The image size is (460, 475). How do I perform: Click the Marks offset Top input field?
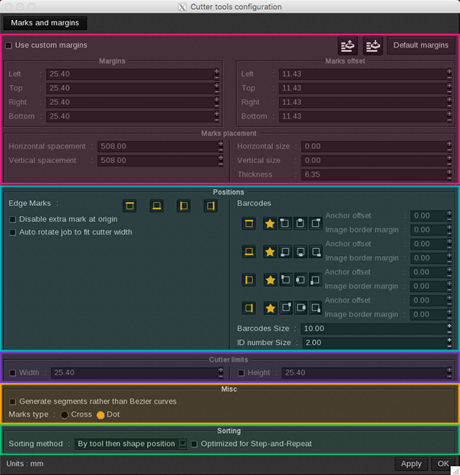click(363, 88)
